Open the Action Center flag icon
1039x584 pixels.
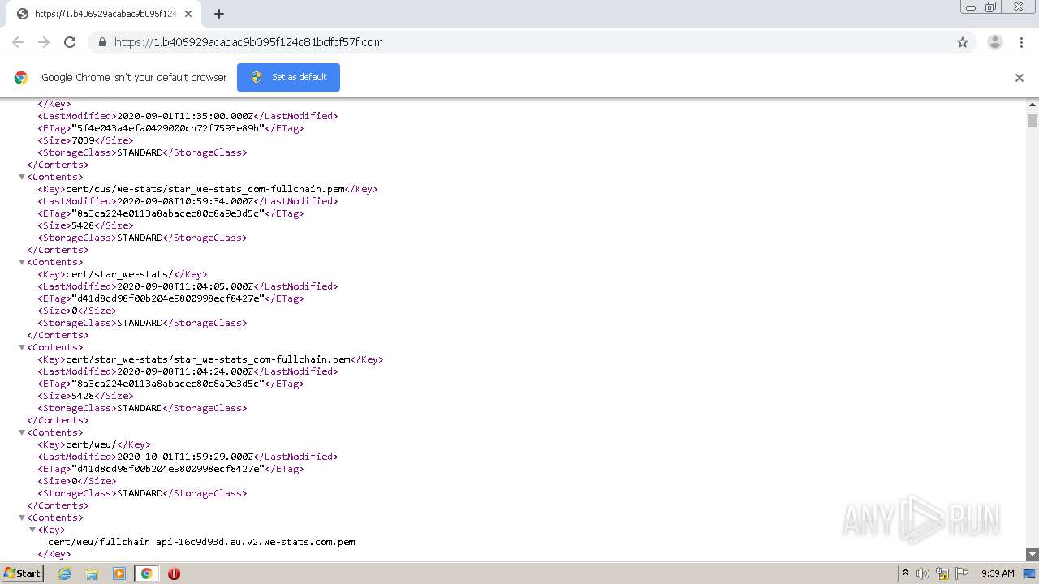click(962, 573)
